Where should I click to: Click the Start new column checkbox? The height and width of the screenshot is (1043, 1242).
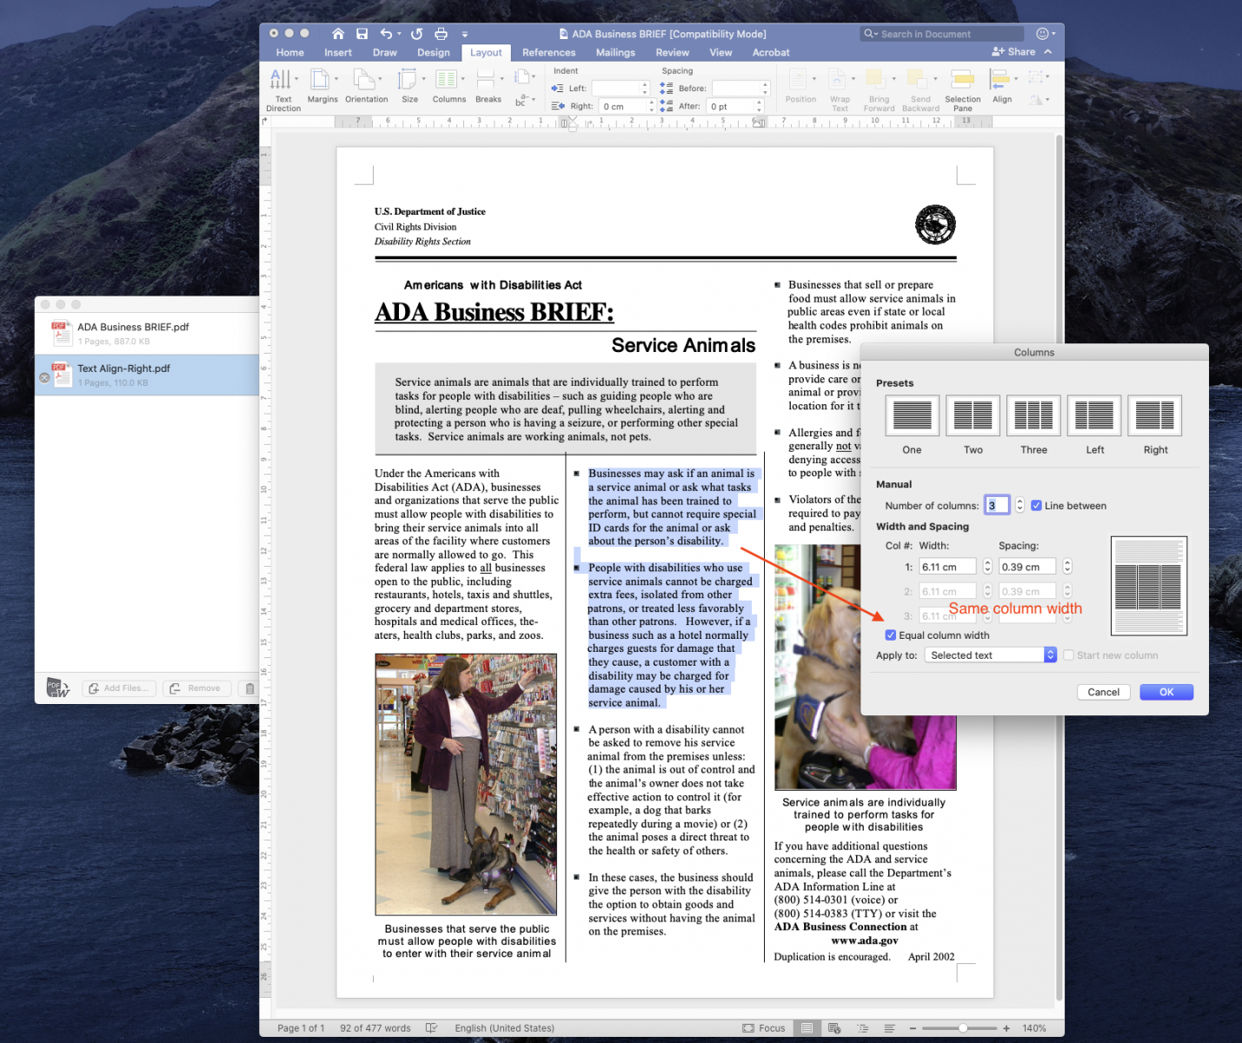[1068, 655]
